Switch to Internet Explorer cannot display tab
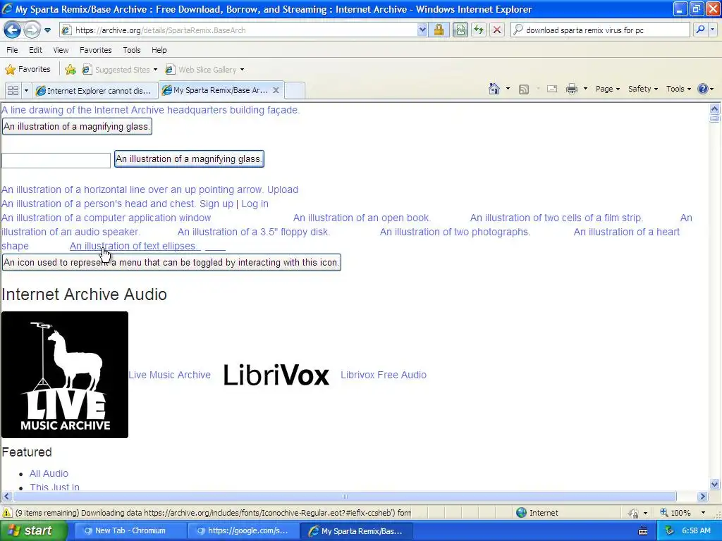The image size is (722, 541). click(95, 91)
